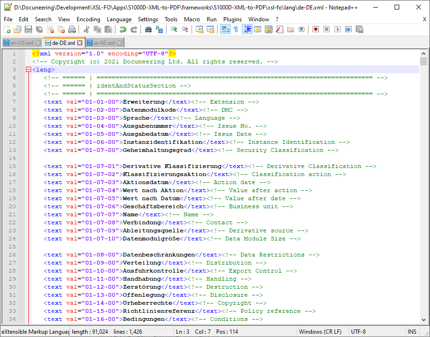Close the en-US.xml tab
The height and width of the screenshot is (337, 430).
click(38, 43)
